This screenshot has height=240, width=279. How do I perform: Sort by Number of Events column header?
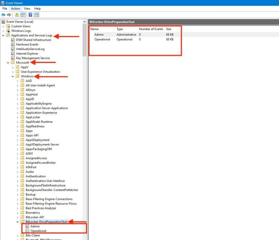[151, 29]
